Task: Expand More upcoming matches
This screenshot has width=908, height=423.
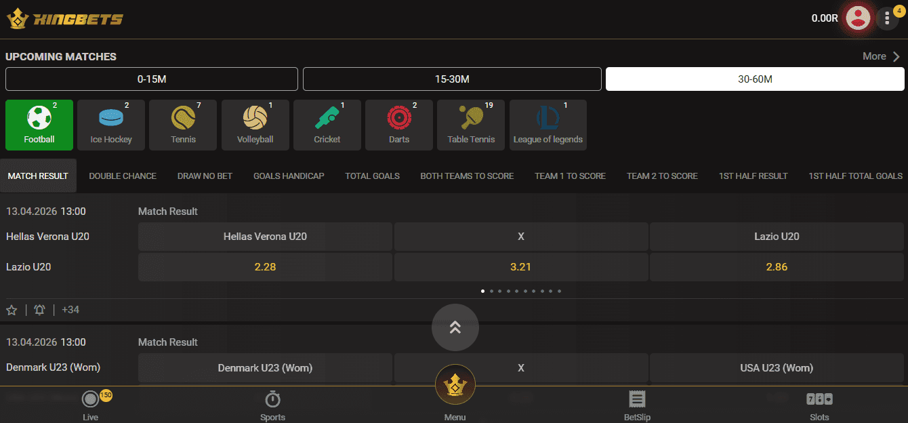Action: (x=882, y=56)
